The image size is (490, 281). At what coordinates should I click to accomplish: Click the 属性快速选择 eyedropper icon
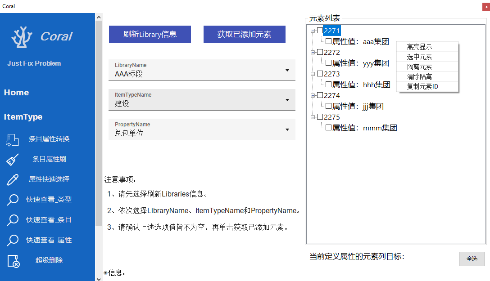tap(12, 179)
